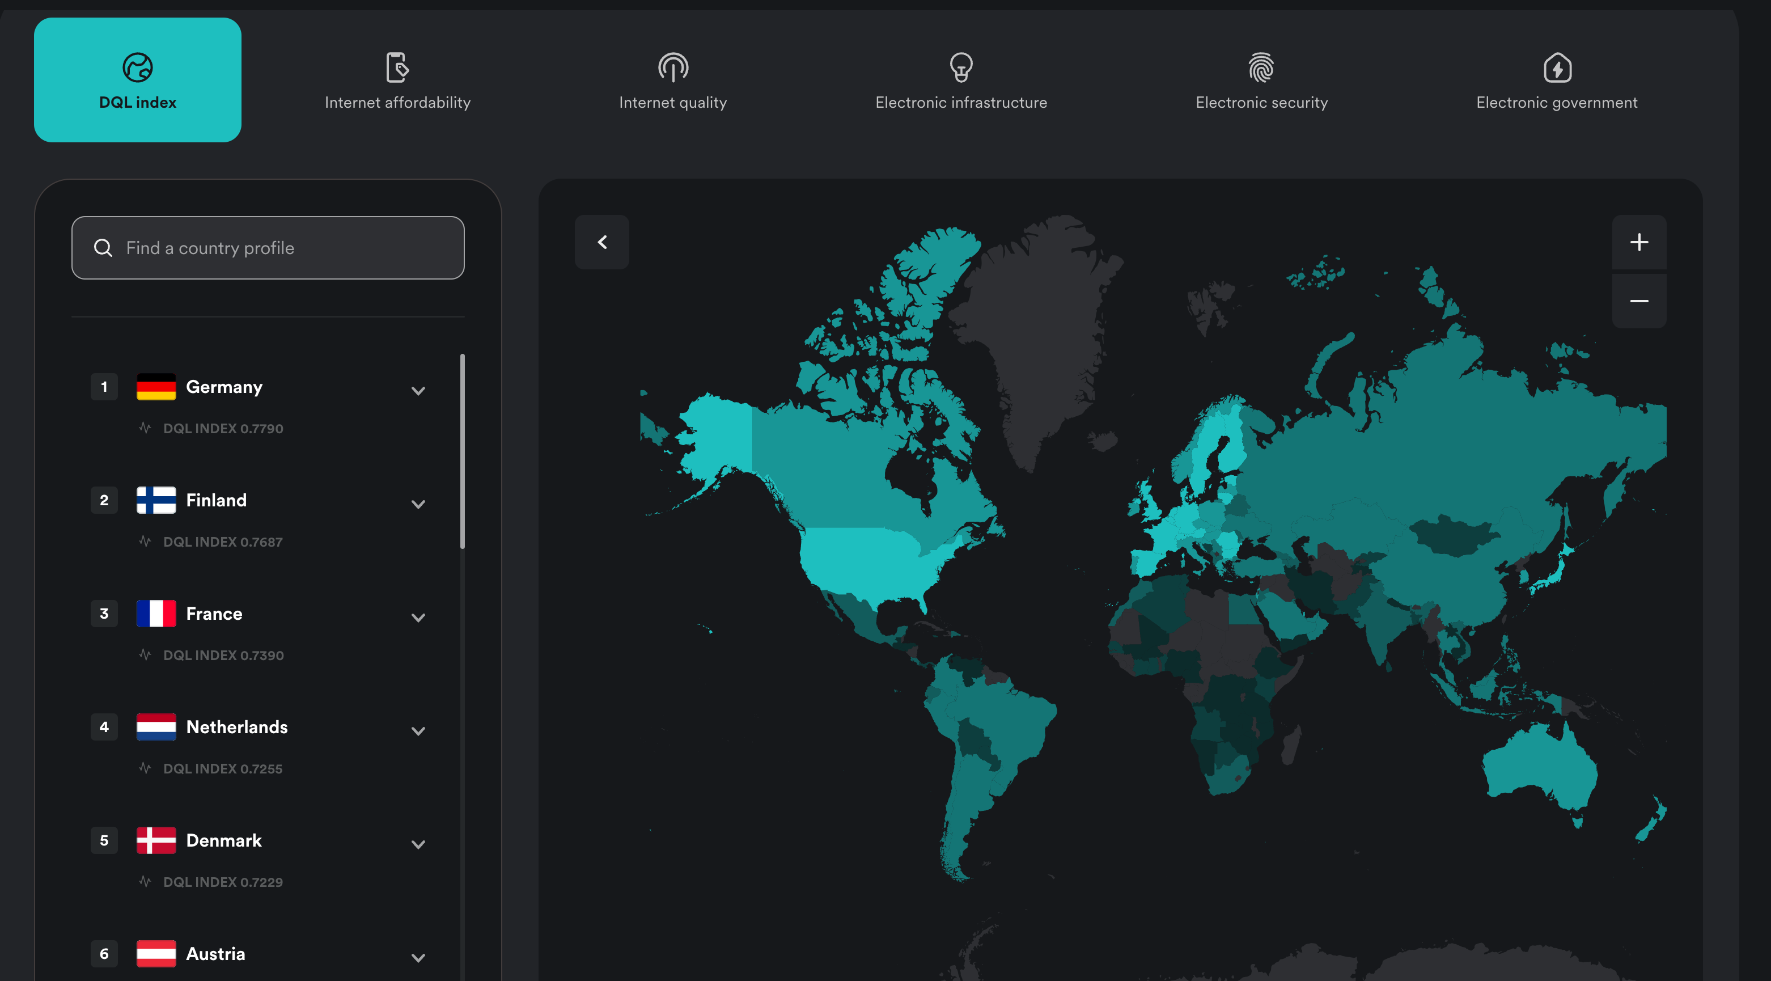Click the Internet affordability phone icon

click(x=397, y=67)
